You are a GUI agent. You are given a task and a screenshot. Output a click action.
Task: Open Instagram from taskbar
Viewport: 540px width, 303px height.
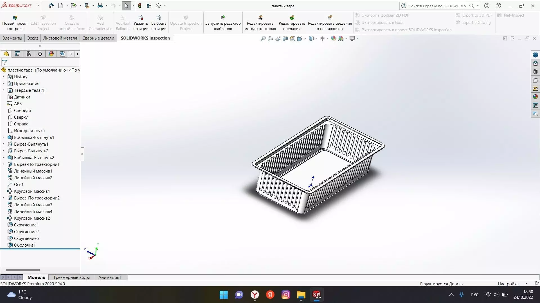click(285, 295)
